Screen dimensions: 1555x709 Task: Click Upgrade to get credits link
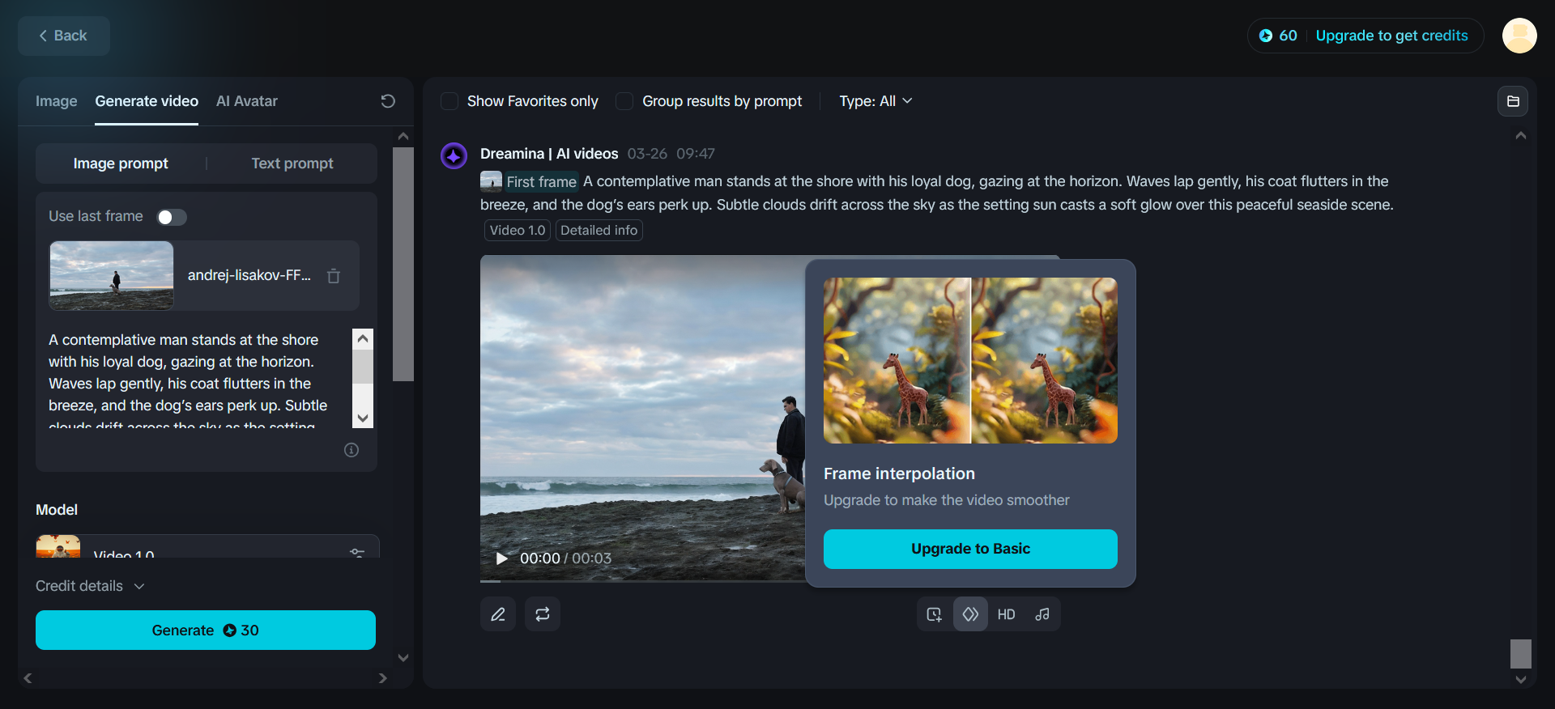[1391, 36]
